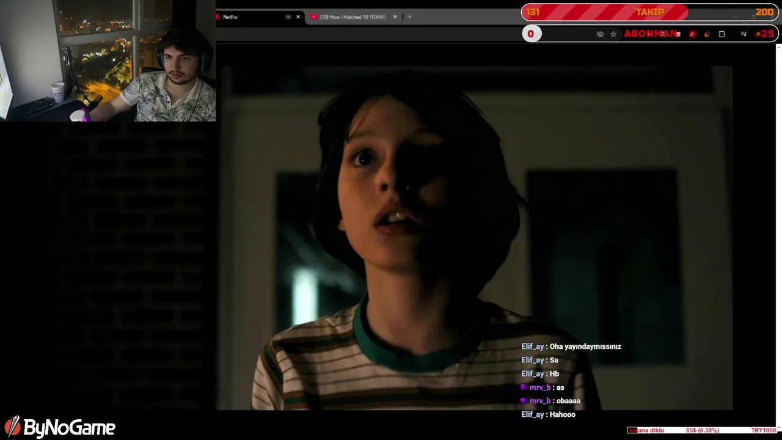
Task: Open a new tab with plus button
Action: (x=409, y=17)
